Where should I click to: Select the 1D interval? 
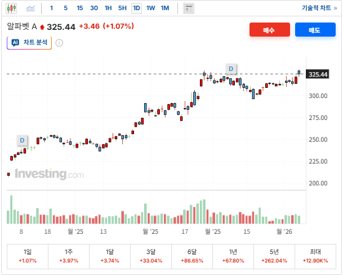tap(136, 8)
